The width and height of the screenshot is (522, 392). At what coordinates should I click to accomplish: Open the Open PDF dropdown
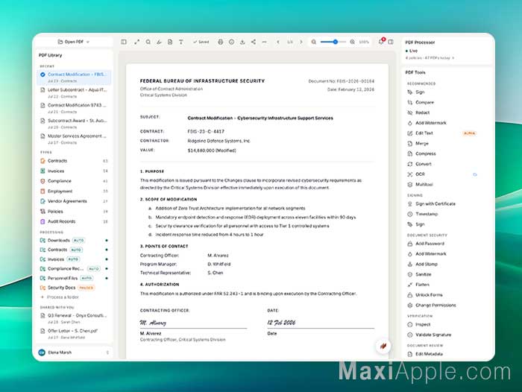coord(74,42)
